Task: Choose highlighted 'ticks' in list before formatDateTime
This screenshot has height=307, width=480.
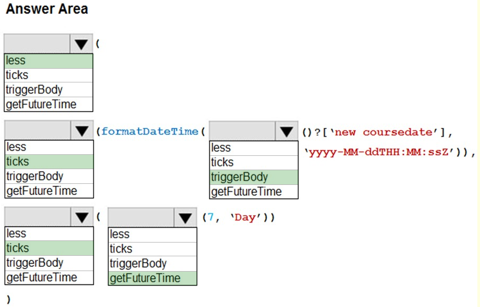Action: 49,162
